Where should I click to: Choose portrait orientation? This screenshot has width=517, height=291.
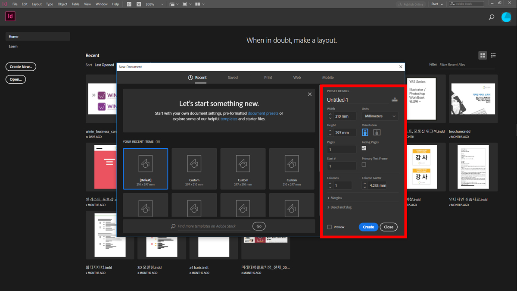point(365,132)
